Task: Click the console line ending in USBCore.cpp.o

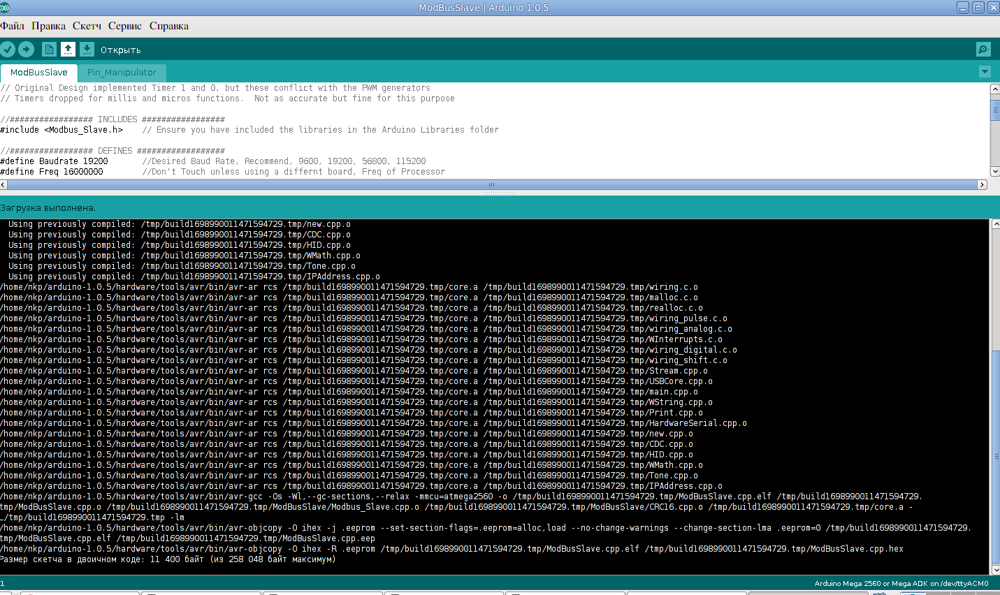Action: click(356, 381)
